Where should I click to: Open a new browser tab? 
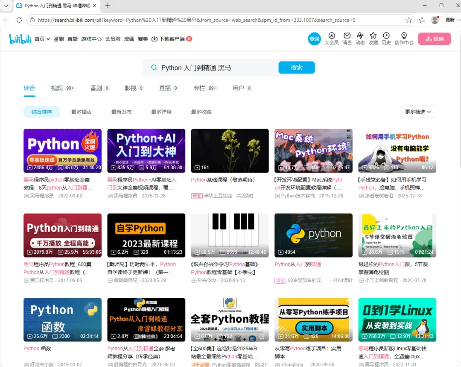click(108, 6)
